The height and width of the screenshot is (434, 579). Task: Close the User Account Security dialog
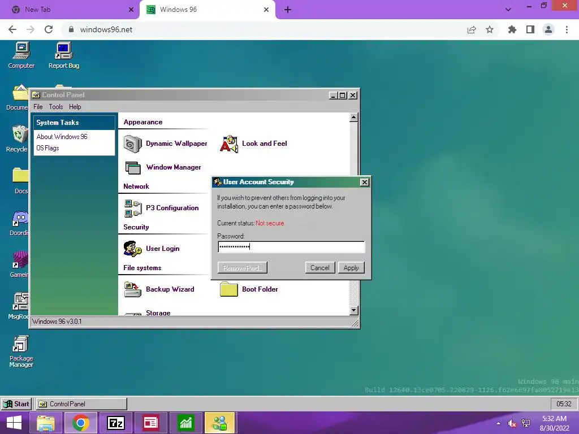point(365,183)
